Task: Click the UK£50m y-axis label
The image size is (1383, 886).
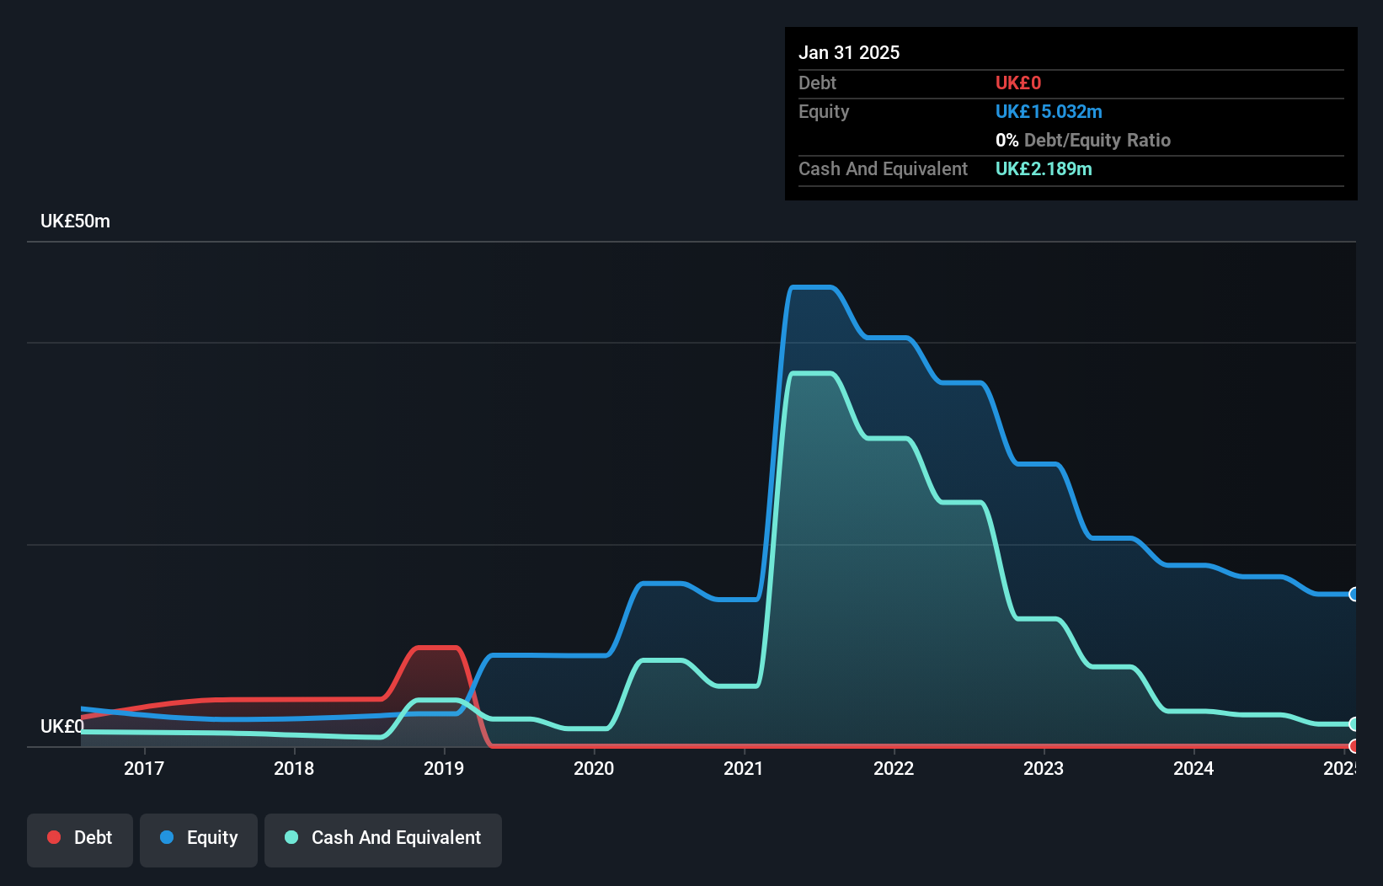Action: [x=75, y=221]
